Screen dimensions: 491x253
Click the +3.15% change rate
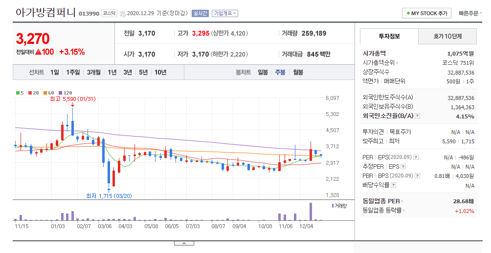[x=72, y=52]
